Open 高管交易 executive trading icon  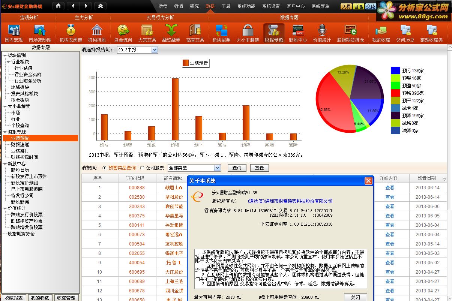click(195, 33)
